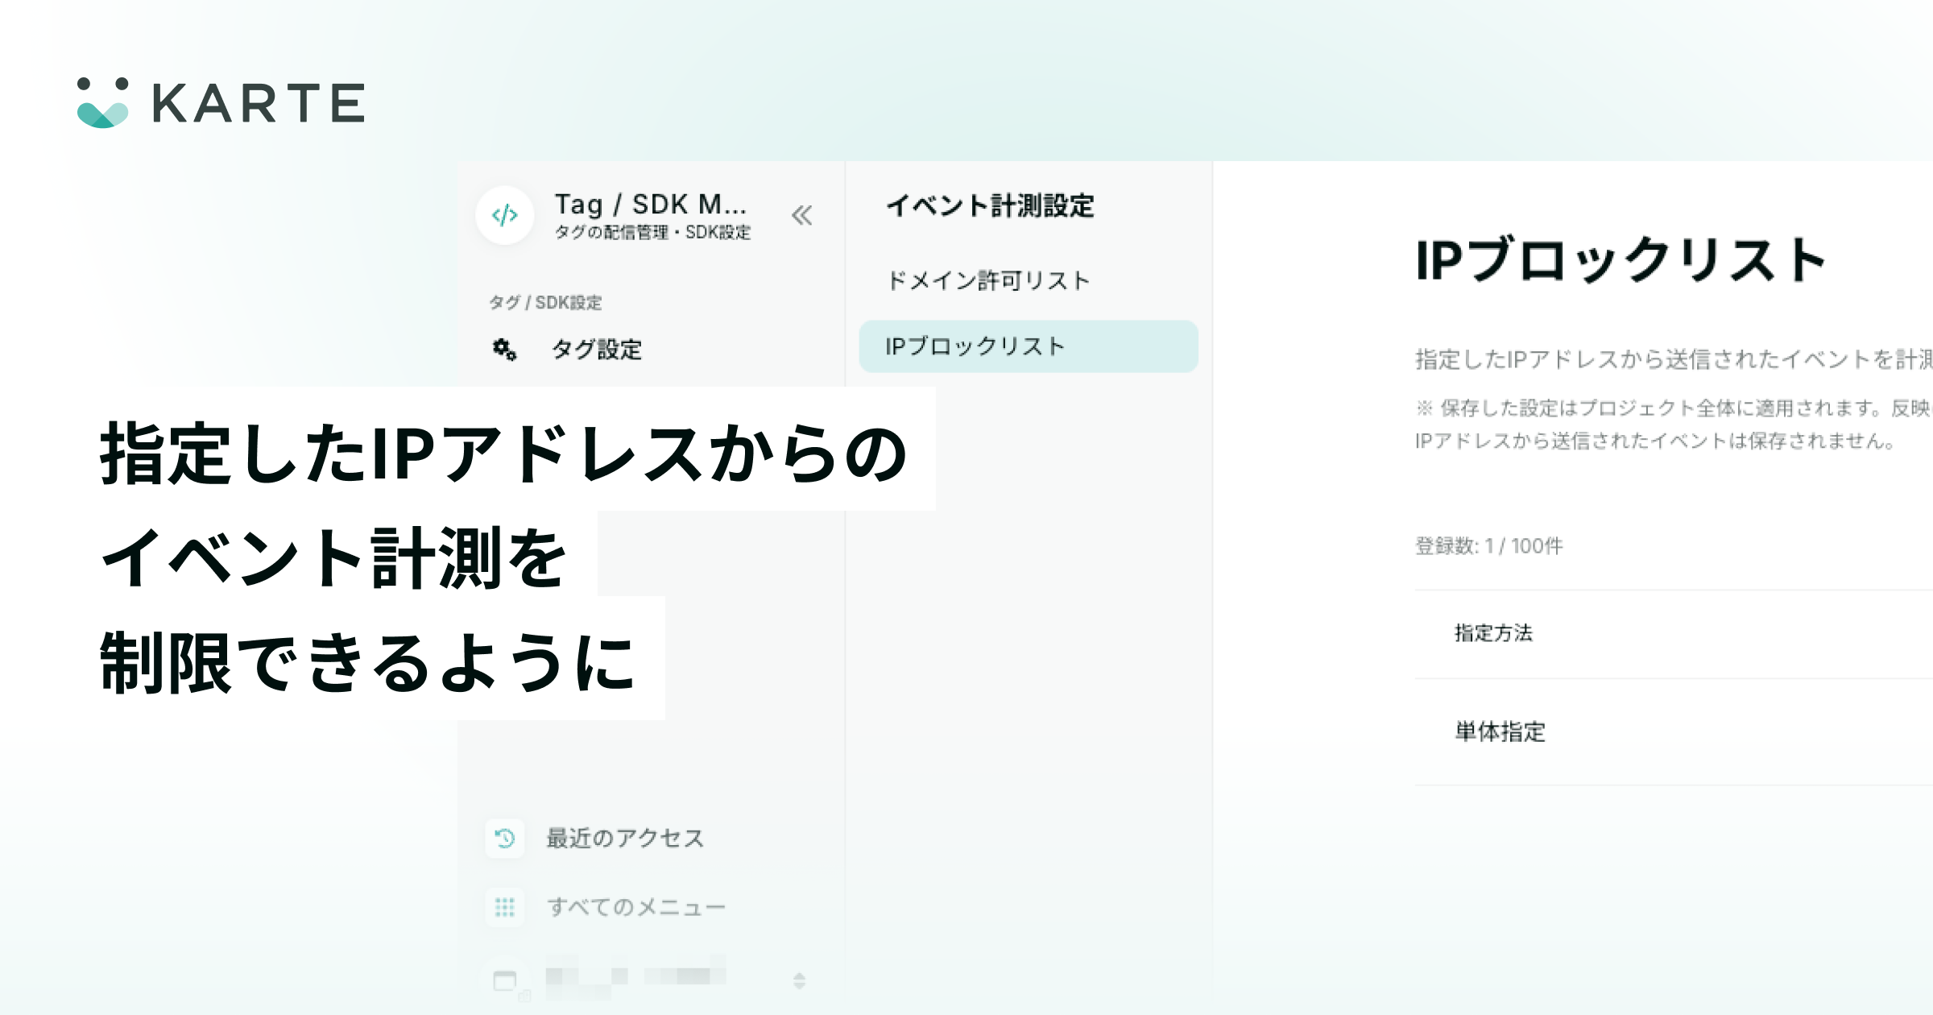Click the イベント計測設定 section heading
Screen dimensions: 1933x1015
click(990, 206)
